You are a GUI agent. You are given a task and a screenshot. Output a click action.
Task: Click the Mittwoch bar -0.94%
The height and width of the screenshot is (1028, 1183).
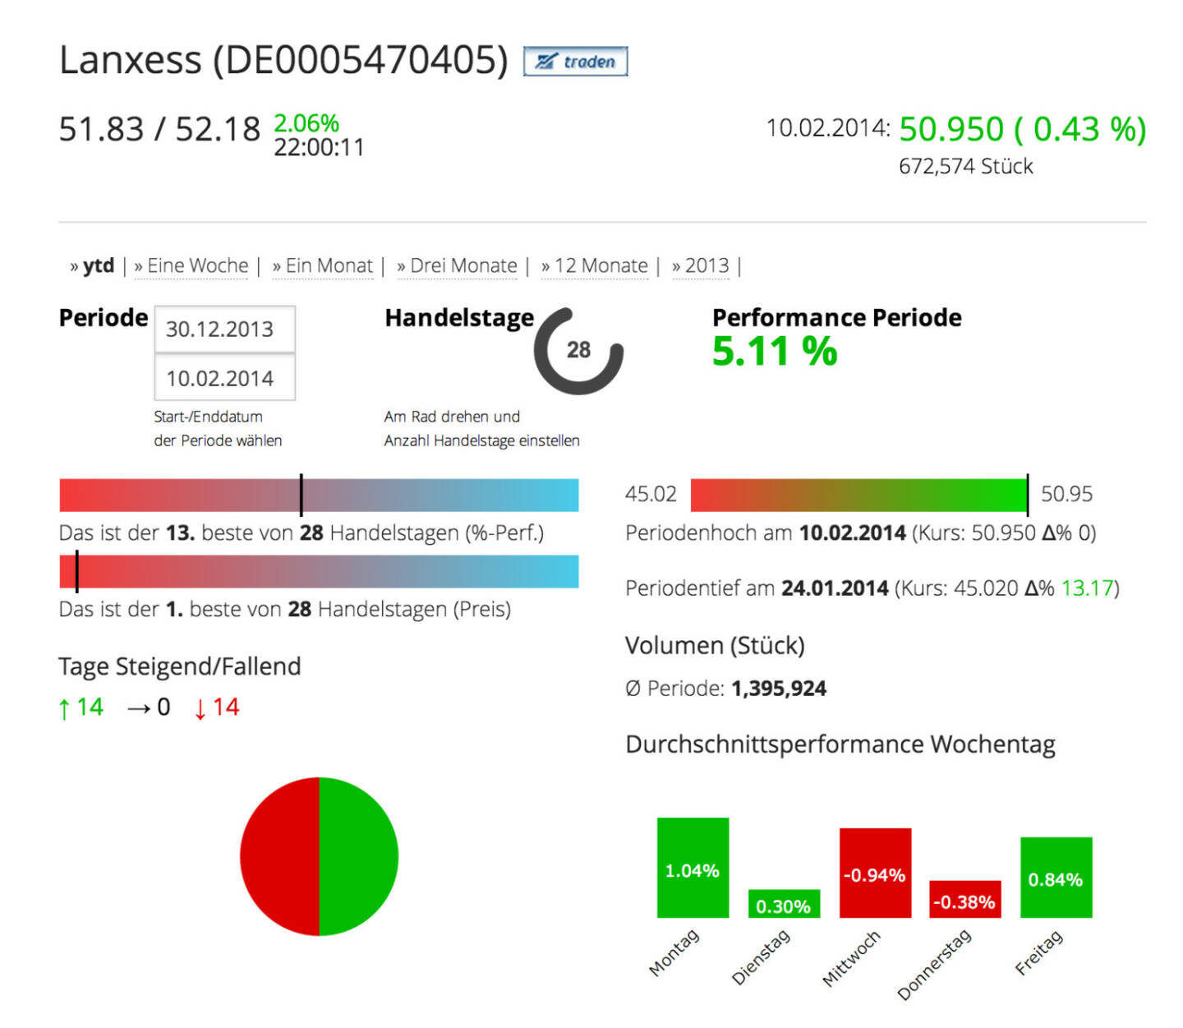click(x=875, y=873)
